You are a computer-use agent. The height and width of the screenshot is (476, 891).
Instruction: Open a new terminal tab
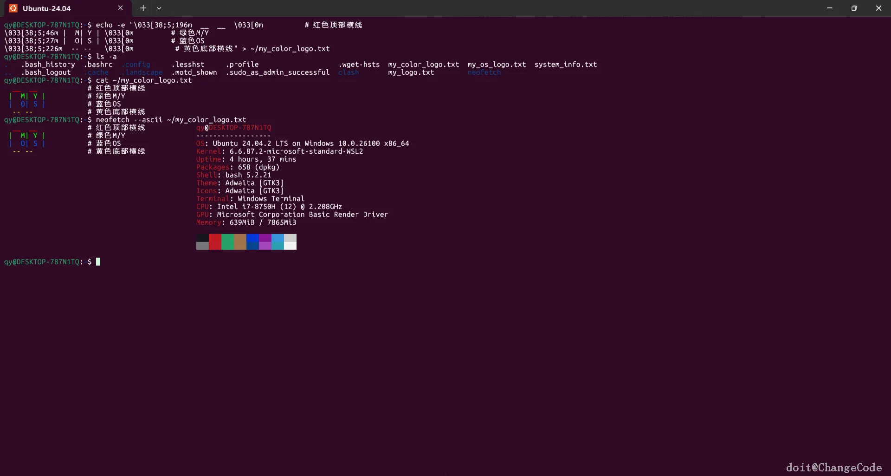pyautogui.click(x=143, y=8)
